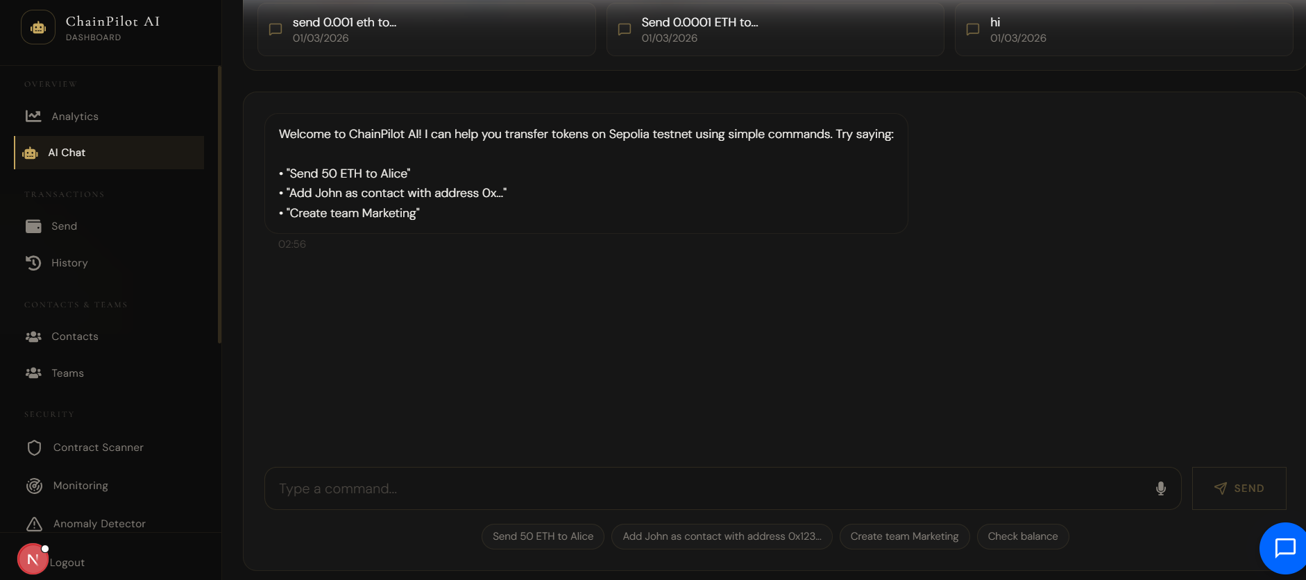Click the Contract Scanner shield icon
Viewport: 1306px width, 580px height.
tap(34, 447)
